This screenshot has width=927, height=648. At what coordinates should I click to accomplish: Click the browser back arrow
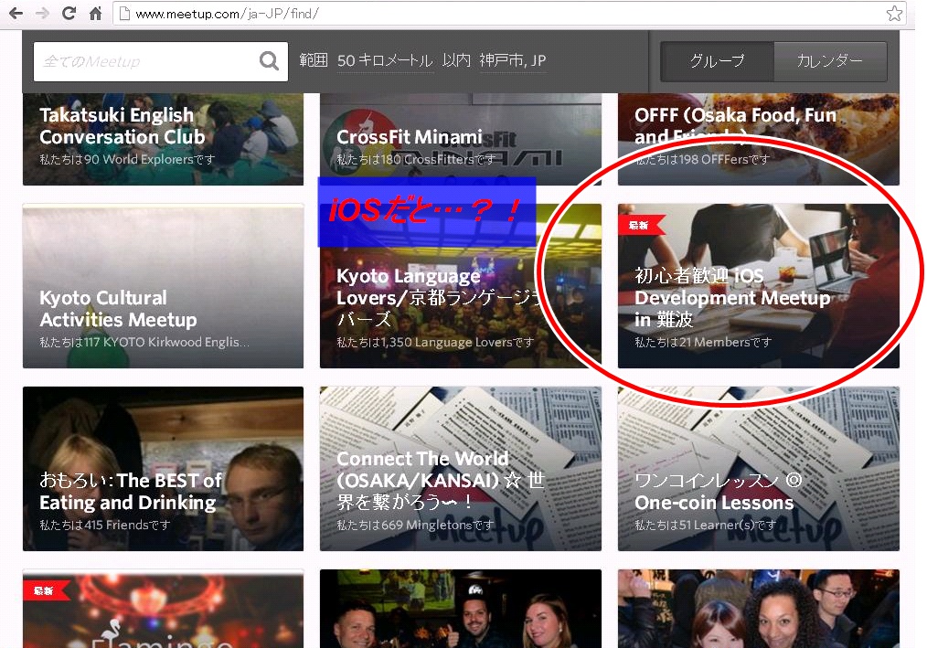16,14
